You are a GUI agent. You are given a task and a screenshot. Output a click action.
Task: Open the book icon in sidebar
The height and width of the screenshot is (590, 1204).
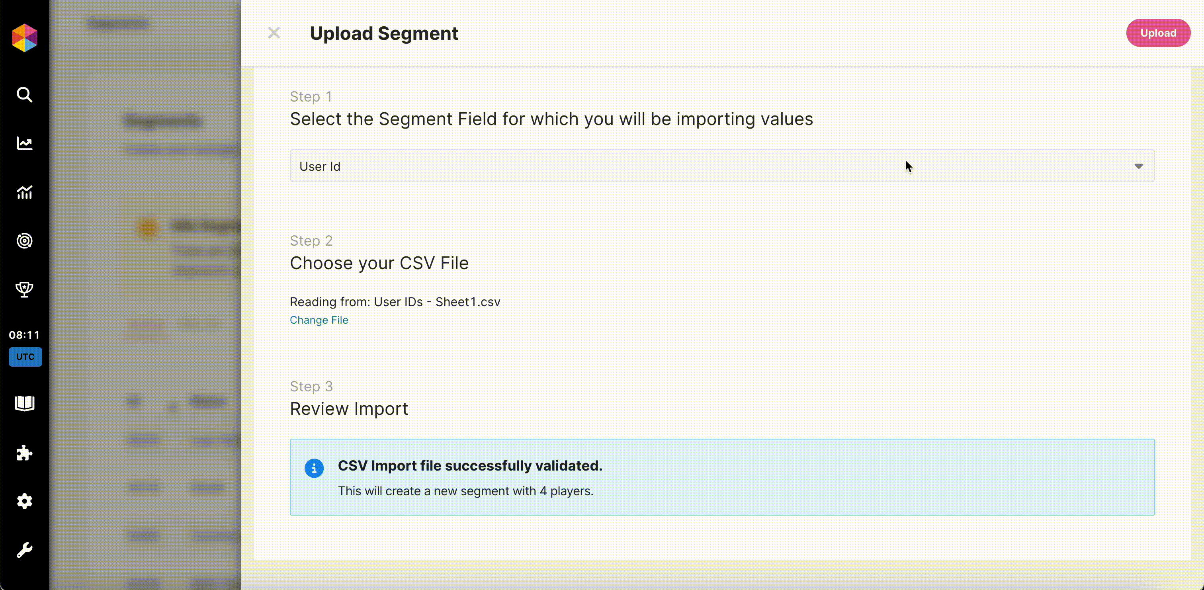(24, 403)
